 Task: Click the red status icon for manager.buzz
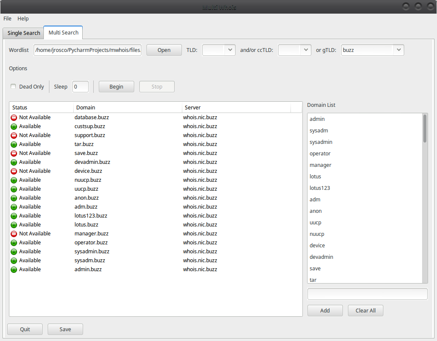point(14,234)
